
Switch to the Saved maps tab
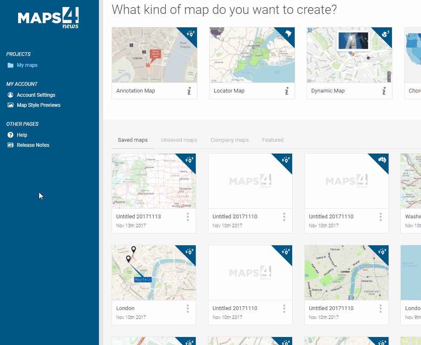pos(133,140)
